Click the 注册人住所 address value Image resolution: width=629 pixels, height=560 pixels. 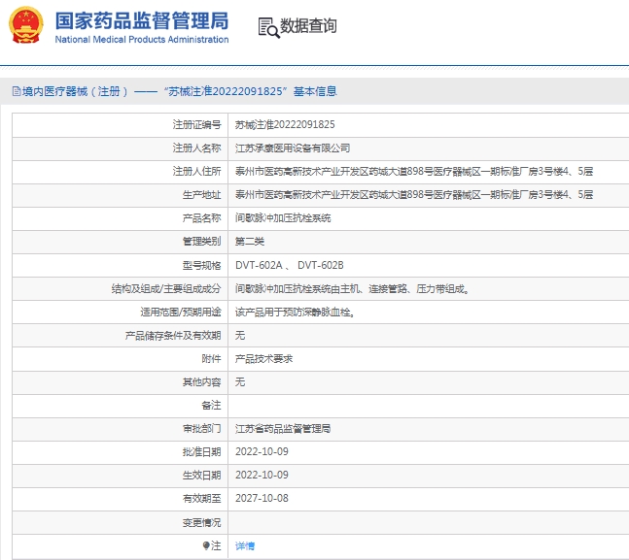click(414, 172)
